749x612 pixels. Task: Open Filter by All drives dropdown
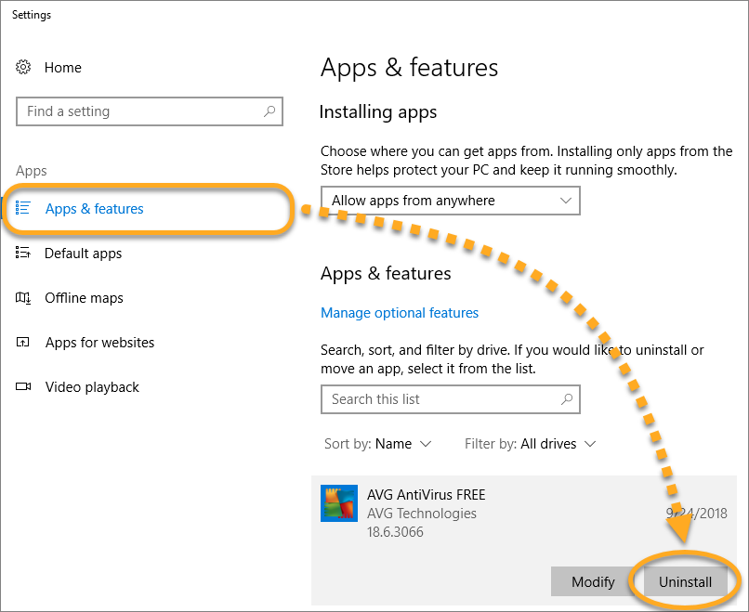[531, 444]
